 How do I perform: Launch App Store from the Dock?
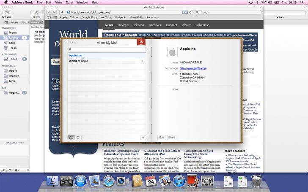pyautogui.click(x=80, y=181)
